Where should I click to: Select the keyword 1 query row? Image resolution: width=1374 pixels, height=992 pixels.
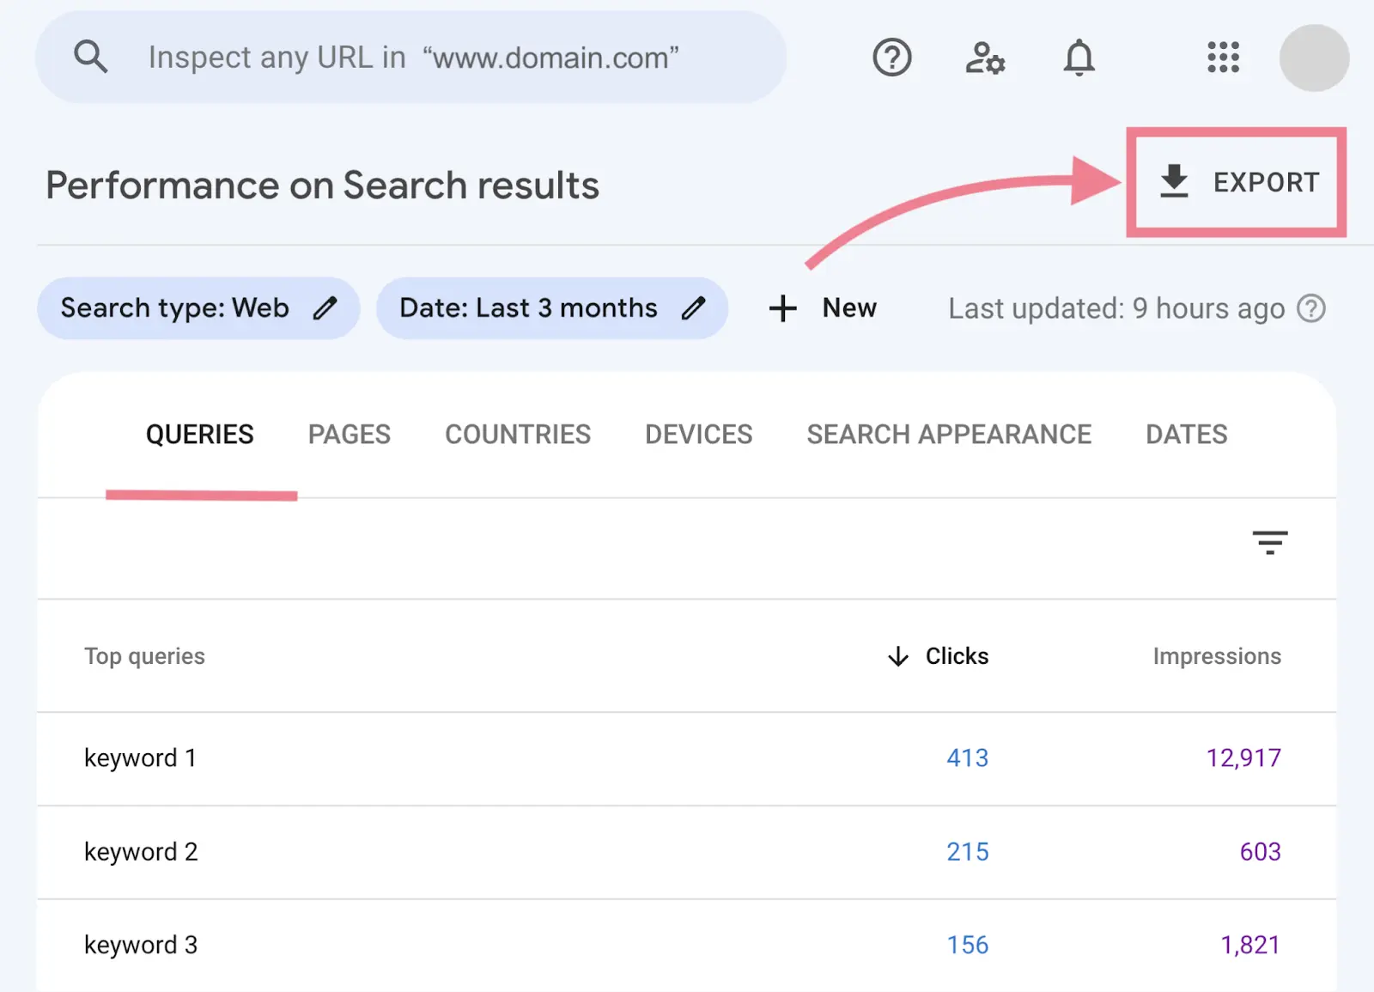coord(141,758)
